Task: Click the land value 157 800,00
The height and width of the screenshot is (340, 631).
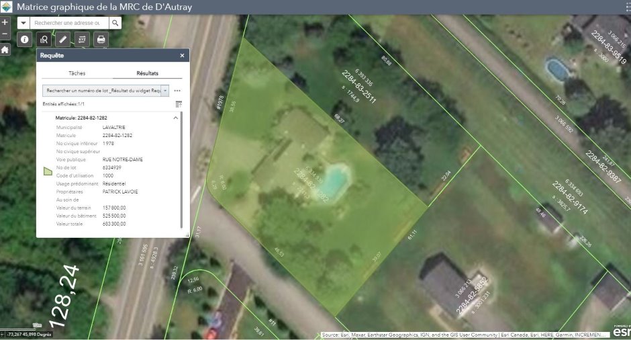Action: pyautogui.click(x=114, y=208)
